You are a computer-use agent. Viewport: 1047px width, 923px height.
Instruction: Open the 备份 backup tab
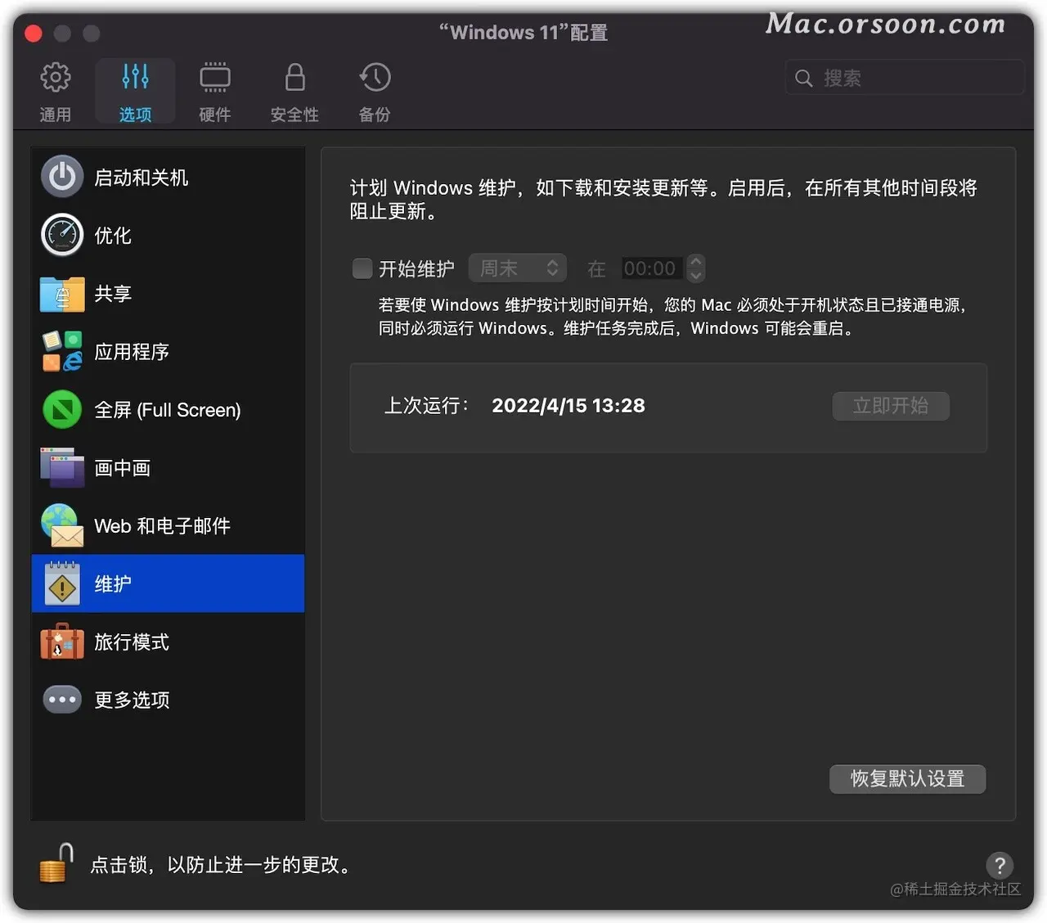375,92
